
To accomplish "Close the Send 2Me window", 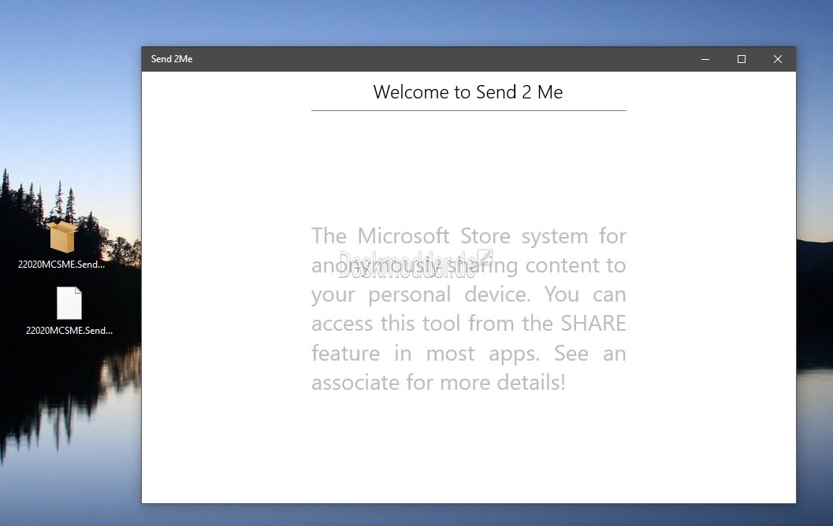I will tap(778, 59).
